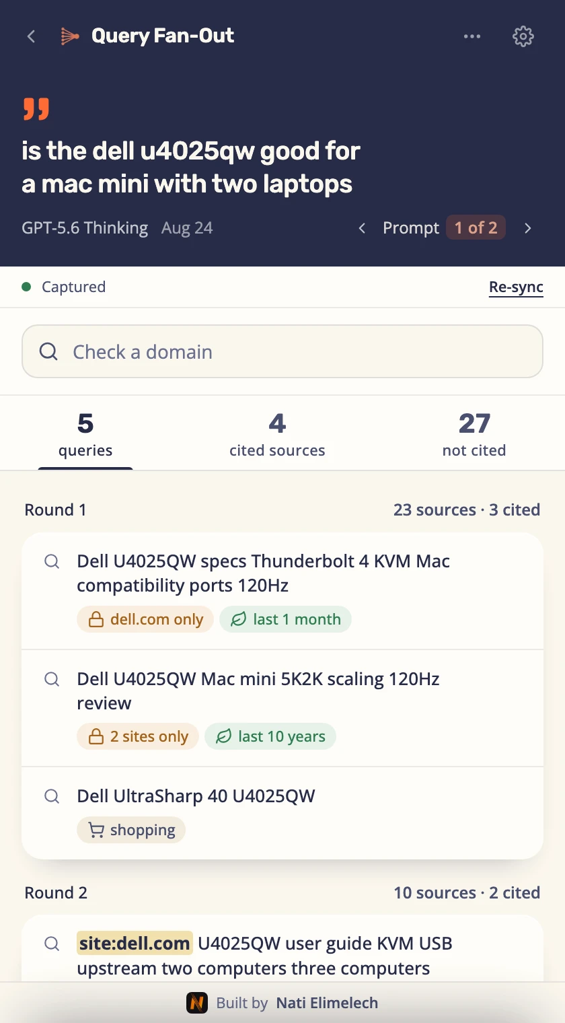Go back using the left chevron
The height and width of the screenshot is (1023, 565).
(31, 36)
